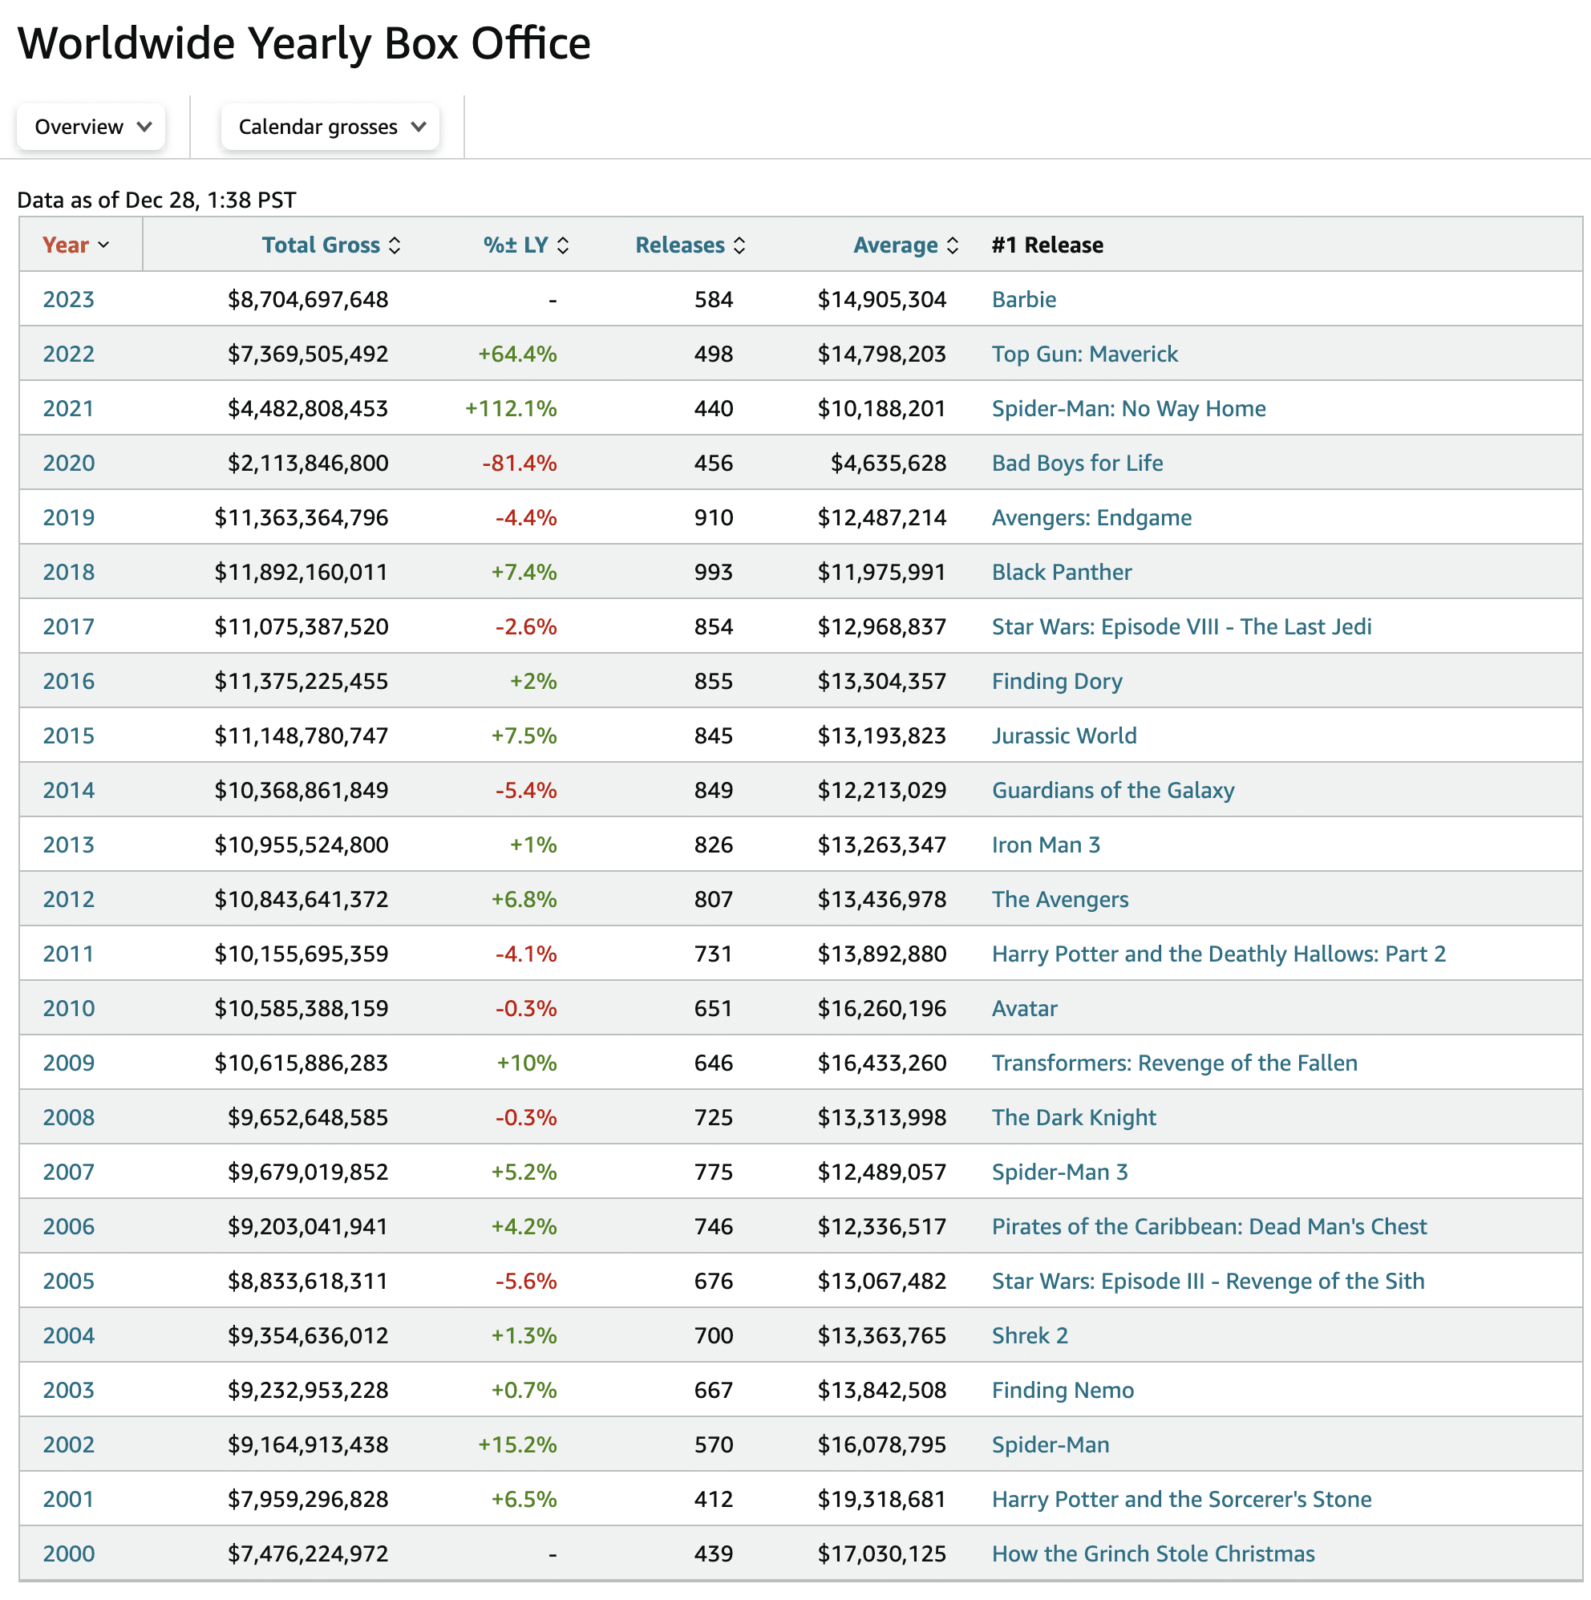Image resolution: width=1591 pixels, height=1600 pixels.
Task: Sort table by %± LY column
Action: tap(526, 245)
